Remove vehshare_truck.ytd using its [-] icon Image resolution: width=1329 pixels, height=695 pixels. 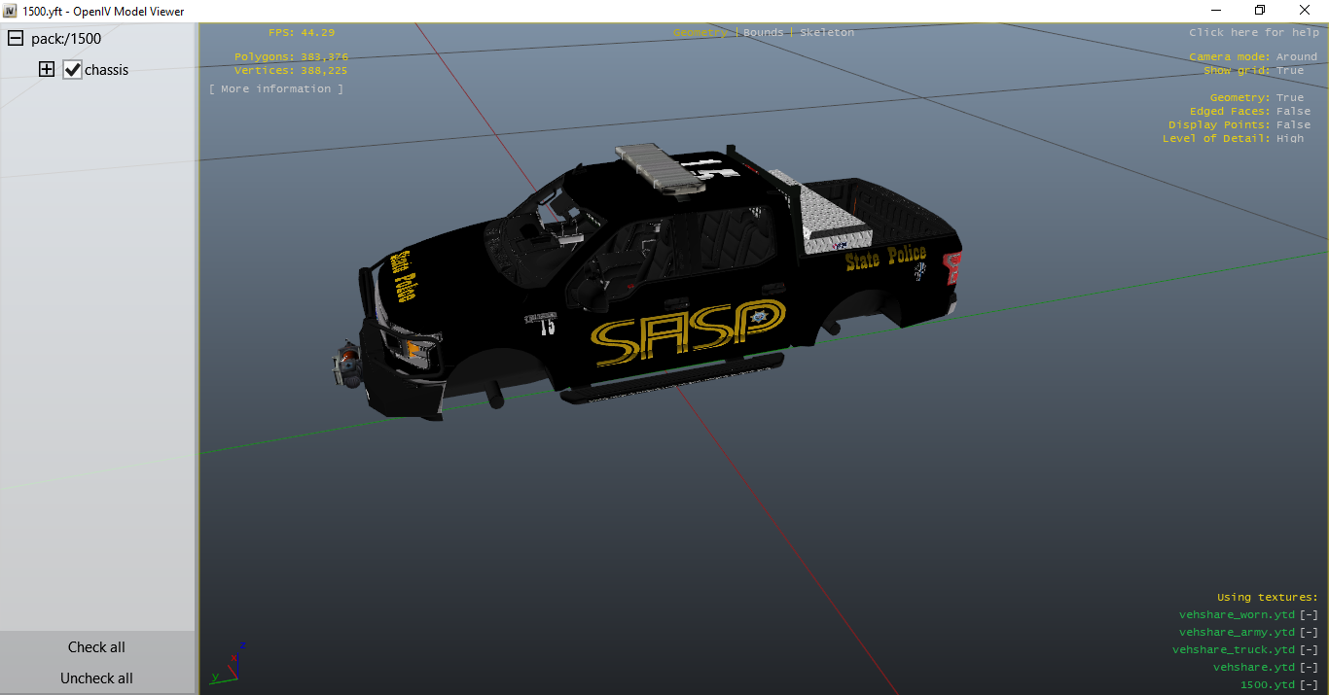[x=1310, y=649]
